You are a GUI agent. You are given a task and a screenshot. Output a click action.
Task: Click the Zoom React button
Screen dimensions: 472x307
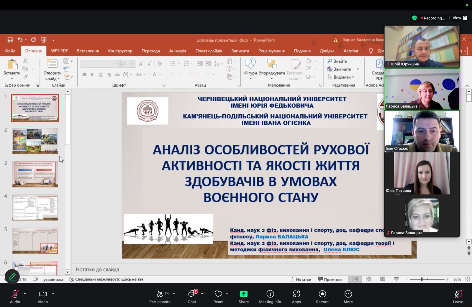pyautogui.click(x=218, y=297)
